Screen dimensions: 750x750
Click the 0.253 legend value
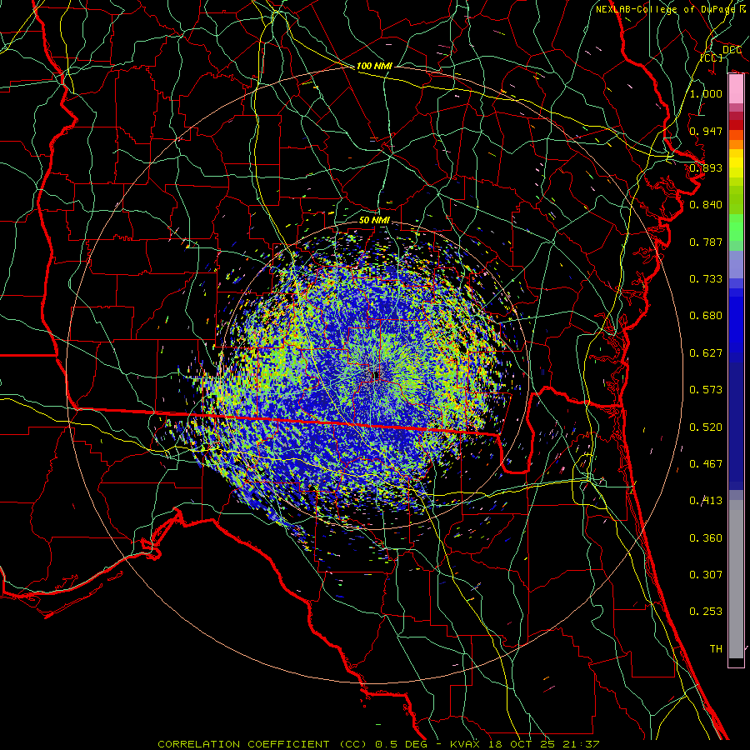706,612
